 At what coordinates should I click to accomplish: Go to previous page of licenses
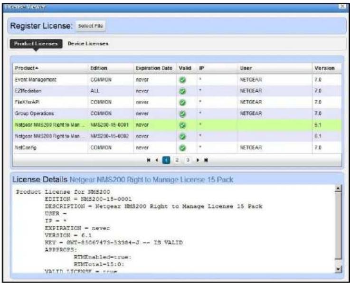tap(157, 160)
